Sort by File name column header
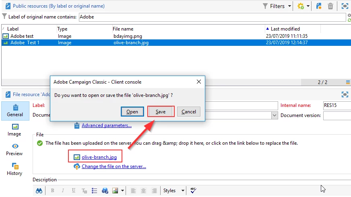 pos(123,29)
